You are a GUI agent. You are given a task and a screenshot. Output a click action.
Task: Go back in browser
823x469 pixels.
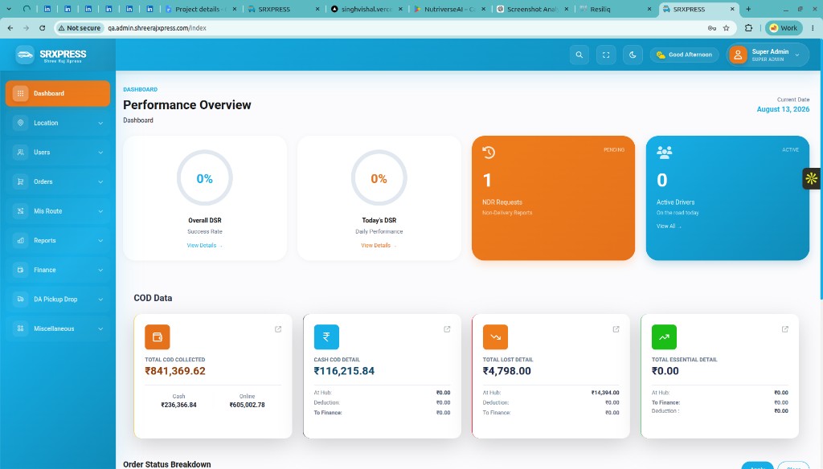coord(10,28)
